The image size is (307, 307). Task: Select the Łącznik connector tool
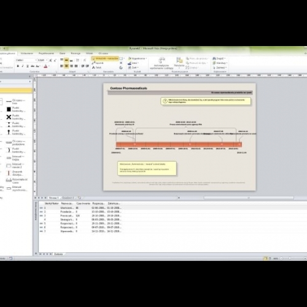98,63
